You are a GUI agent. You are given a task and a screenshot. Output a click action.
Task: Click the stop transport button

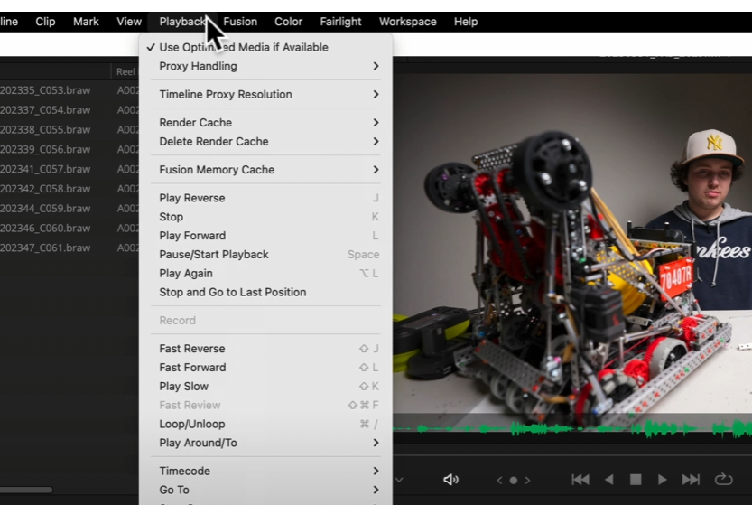pyautogui.click(x=636, y=480)
